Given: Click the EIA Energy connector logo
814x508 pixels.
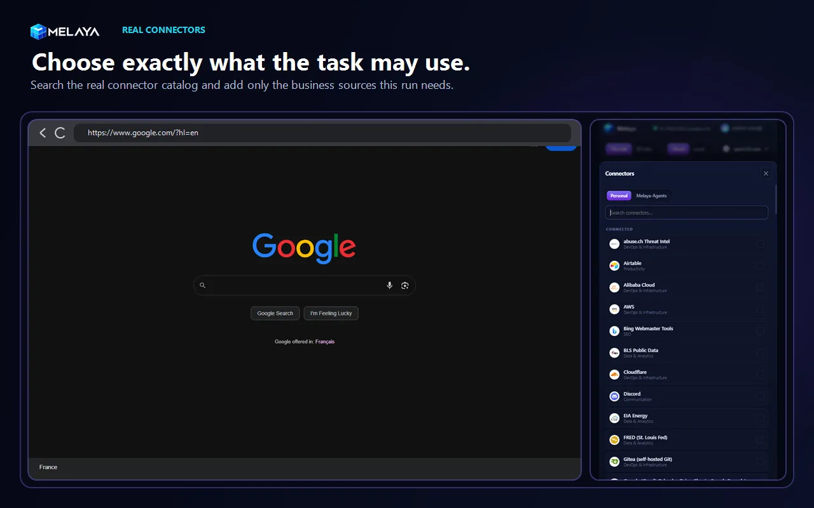Looking at the screenshot, I should (614, 418).
